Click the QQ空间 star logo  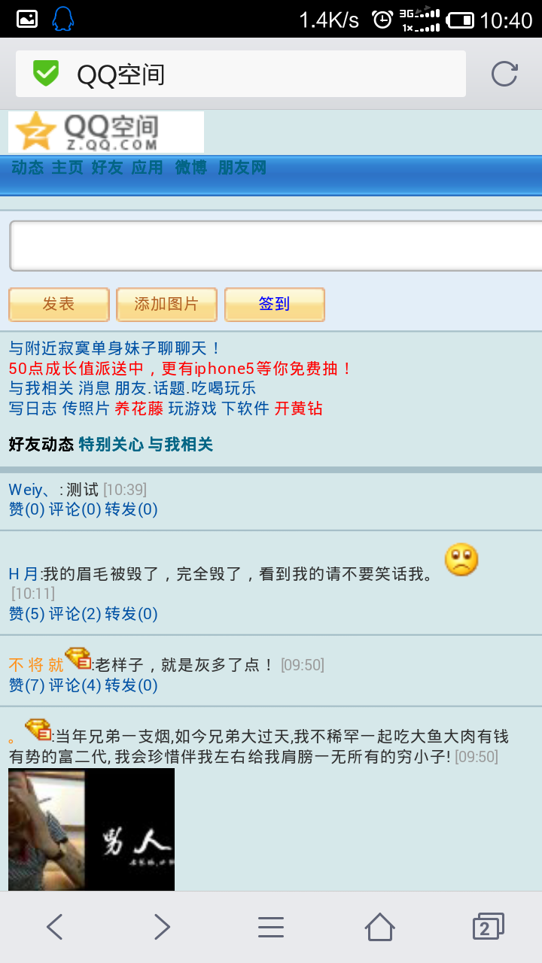pyautogui.click(x=106, y=132)
